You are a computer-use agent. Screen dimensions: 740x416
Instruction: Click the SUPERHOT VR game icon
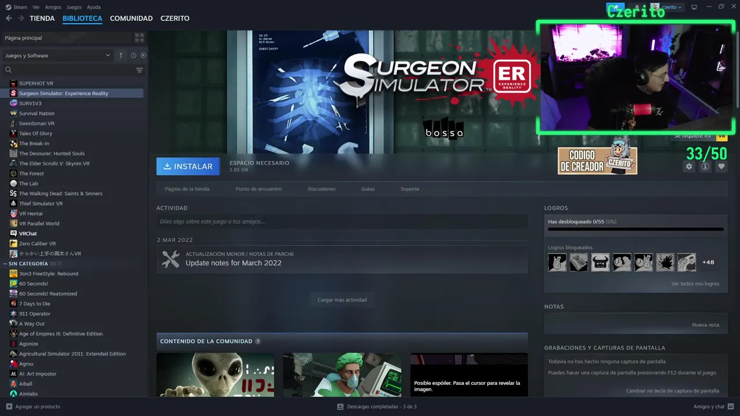click(x=13, y=83)
